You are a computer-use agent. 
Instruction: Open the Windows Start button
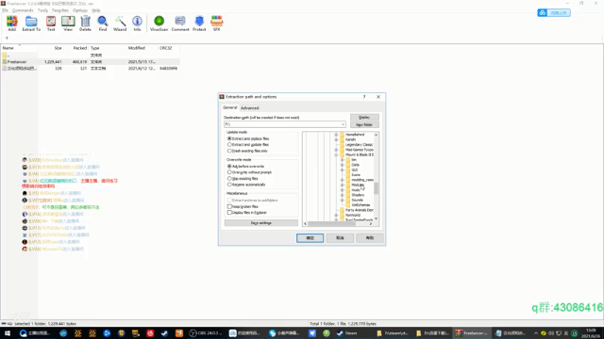[x=8, y=333]
